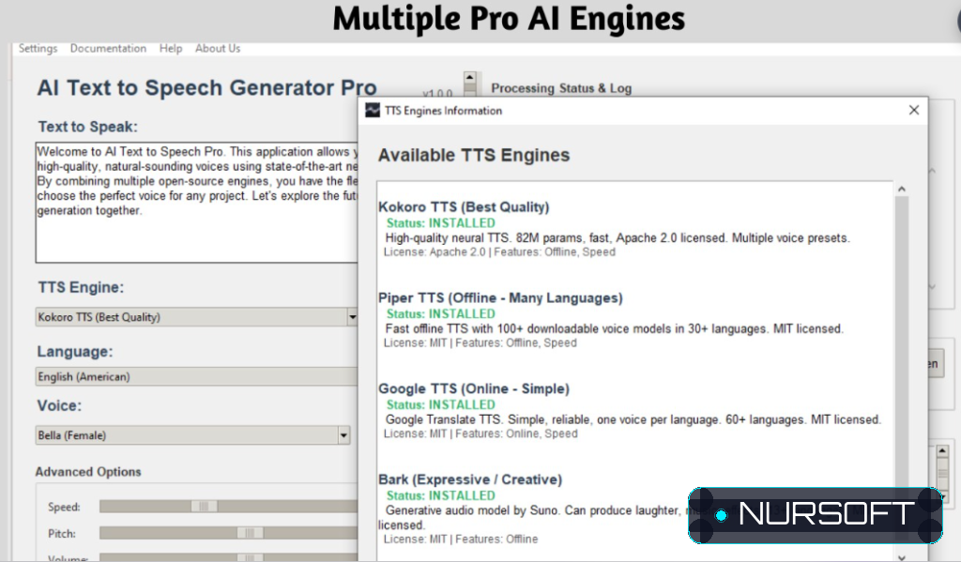
Task: Click the lower-right panel scroll up arrow
Action: click(x=942, y=451)
